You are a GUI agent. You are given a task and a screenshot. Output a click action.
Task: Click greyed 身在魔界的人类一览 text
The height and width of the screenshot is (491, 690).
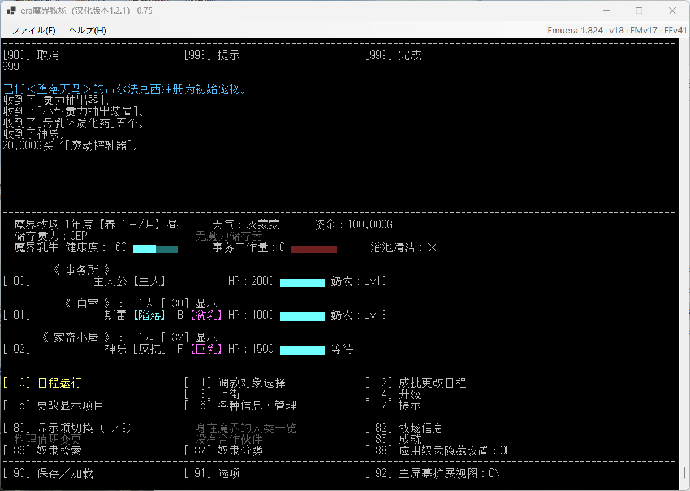[x=246, y=428]
